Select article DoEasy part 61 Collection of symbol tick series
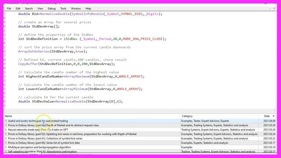The image size is (281, 158). 45,139
